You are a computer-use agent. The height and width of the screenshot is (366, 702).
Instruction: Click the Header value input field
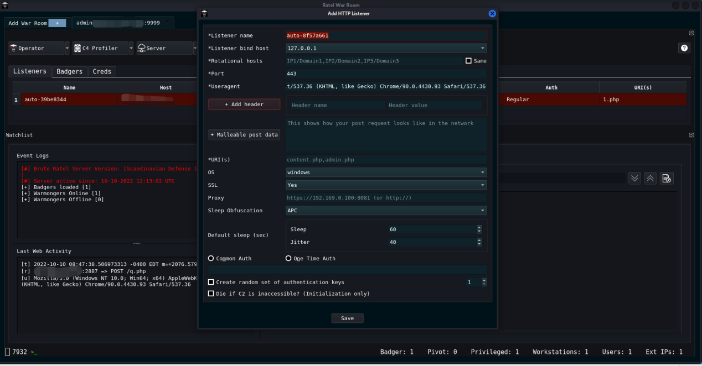pyautogui.click(x=434, y=105)
